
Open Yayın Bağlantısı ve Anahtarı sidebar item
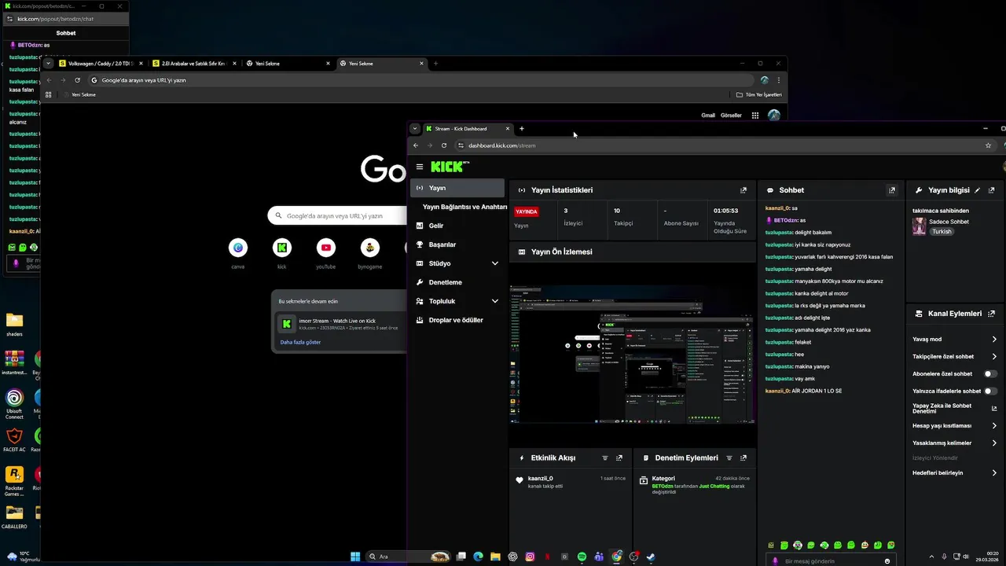(x=464, y=207)
